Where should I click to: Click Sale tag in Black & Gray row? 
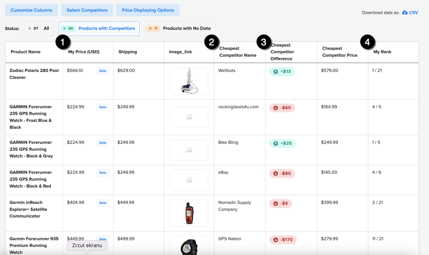coord(103,143)
